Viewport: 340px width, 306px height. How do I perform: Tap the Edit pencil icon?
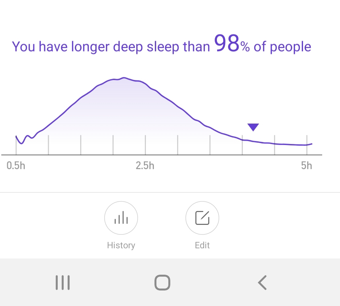[202, 218]
